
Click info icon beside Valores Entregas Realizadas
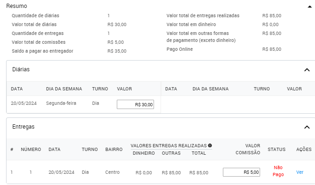[x=210, y=145]
